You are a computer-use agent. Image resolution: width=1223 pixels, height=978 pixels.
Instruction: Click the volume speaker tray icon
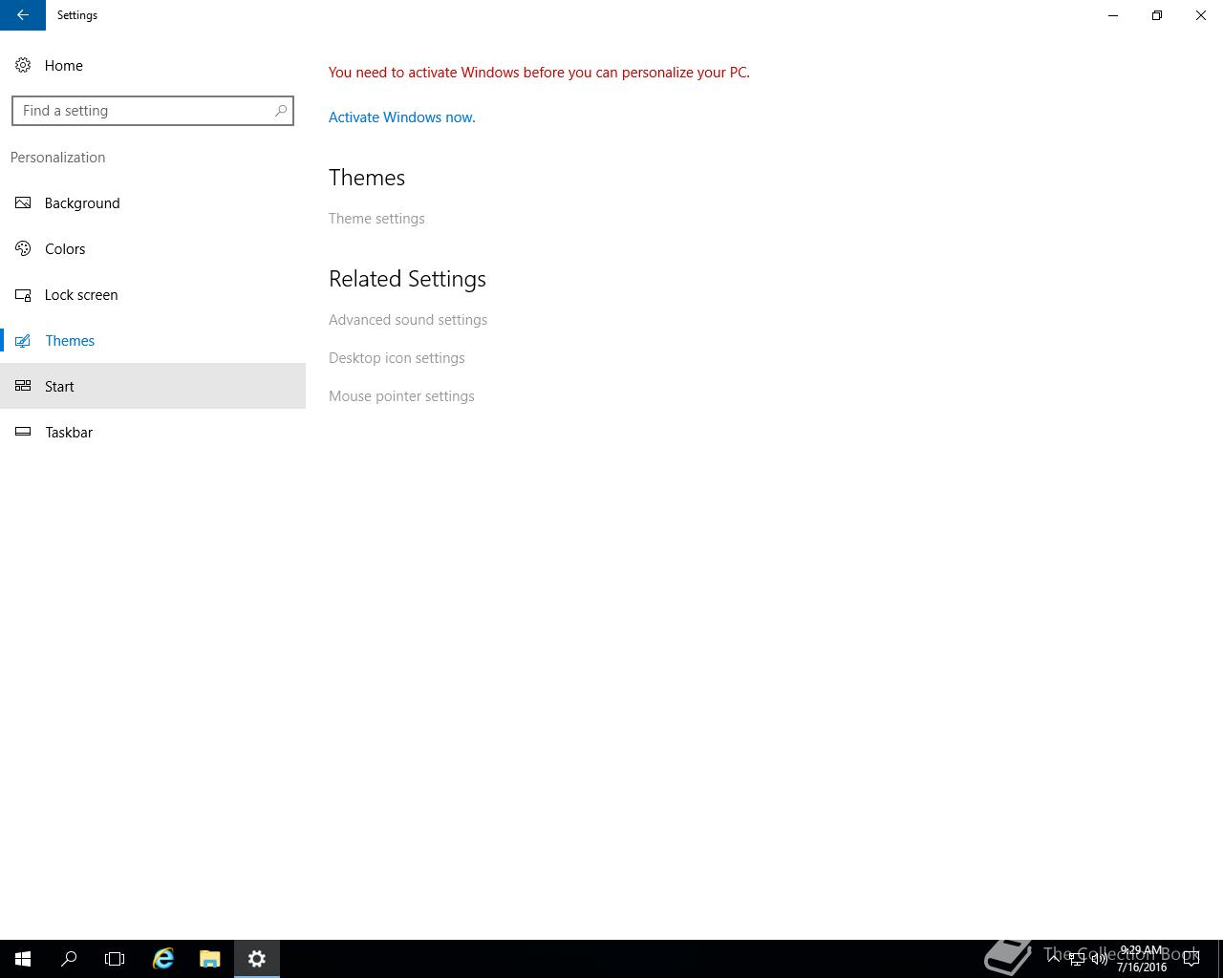tap(1100, 959)
